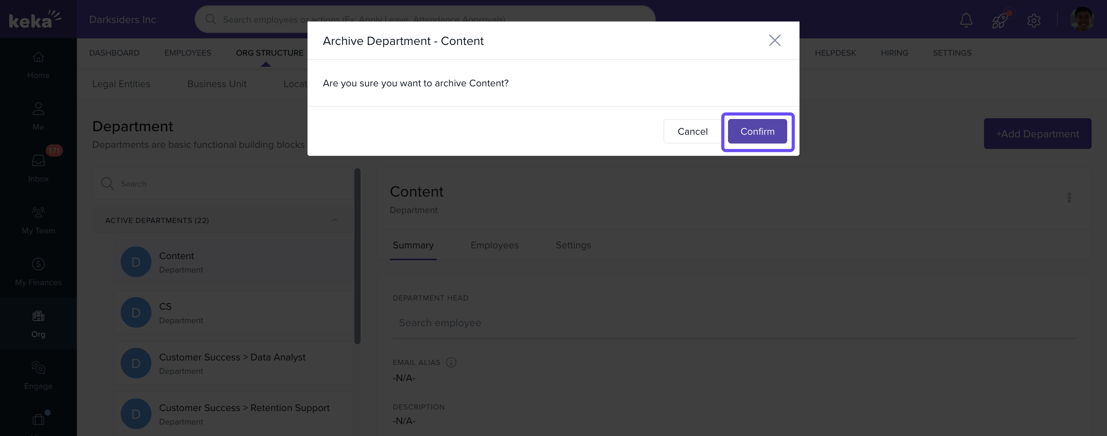Switch to the Employees tab
The height and width of the screenshot is (436, 1107).
494,245
